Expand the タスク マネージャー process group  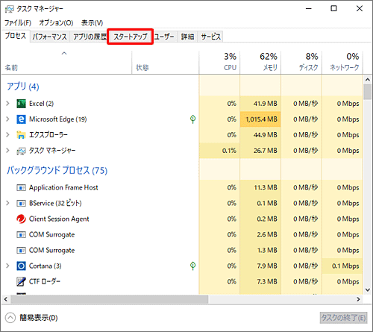click(x=7, y=151)
